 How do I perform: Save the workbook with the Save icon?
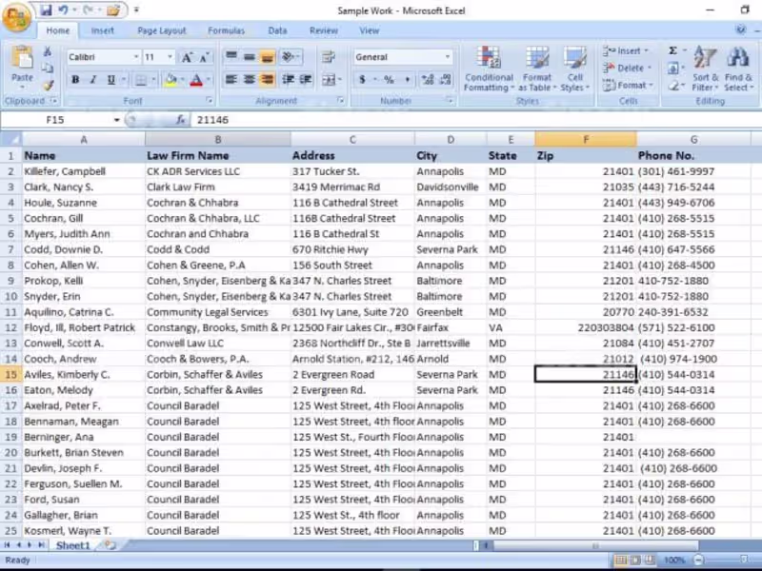click(x=46, y=10)
